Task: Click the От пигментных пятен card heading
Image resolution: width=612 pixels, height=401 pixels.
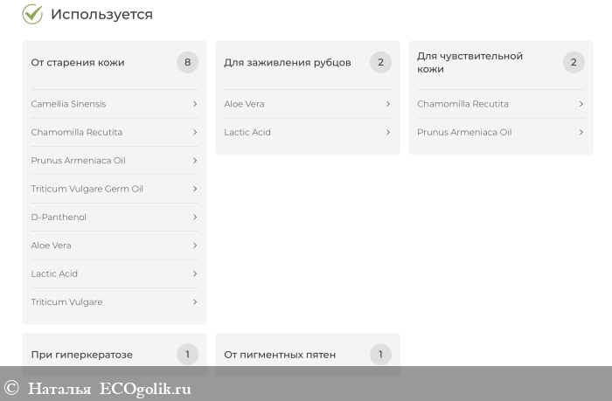Action: coord(280,355)
